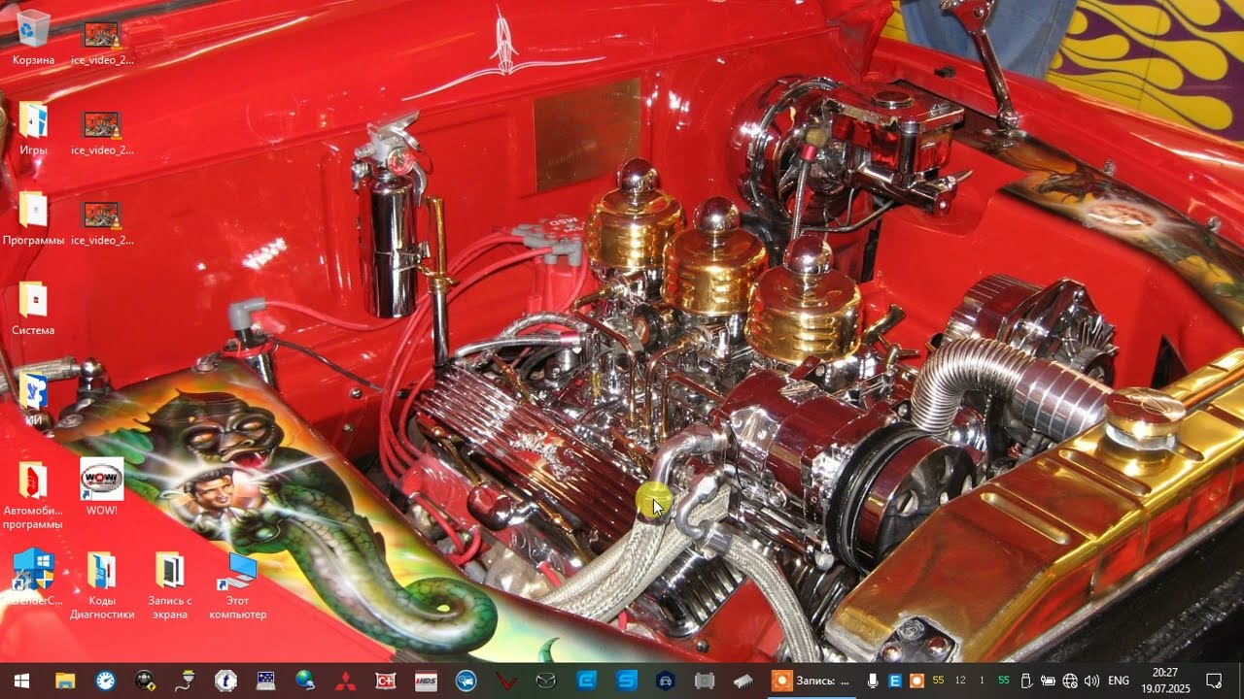Click the green 55 tray indicator
The height and width of the screenshot is (699, 1244).
(x=1004, y=681)
